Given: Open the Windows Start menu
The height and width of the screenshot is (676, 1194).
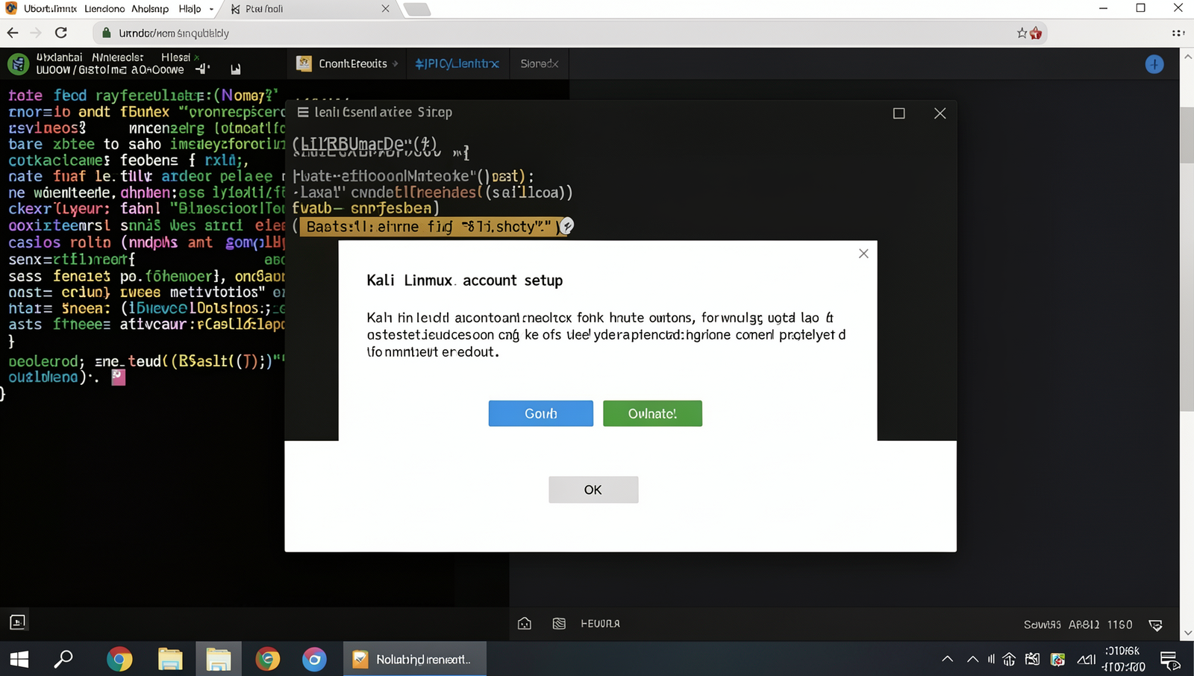Looking at the screenshot, I should click(x=19, y=659).
